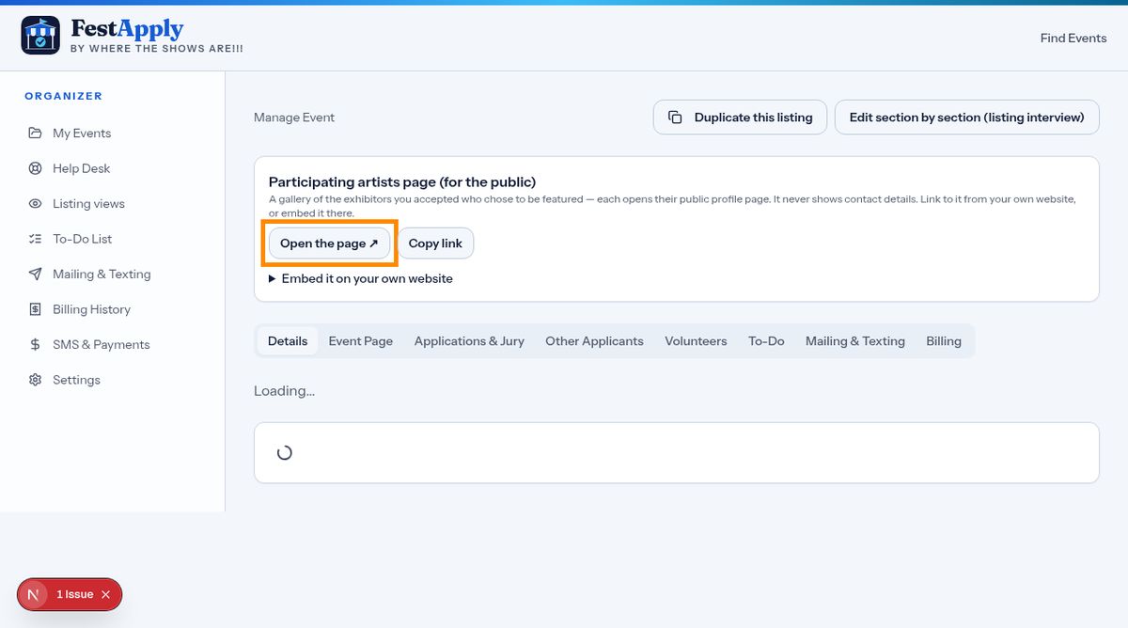Click the 1 issue label
The height and width of the screenshot is (628, 1128).
pos(75,594)
